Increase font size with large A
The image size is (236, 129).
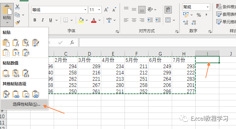coord(106,10)
